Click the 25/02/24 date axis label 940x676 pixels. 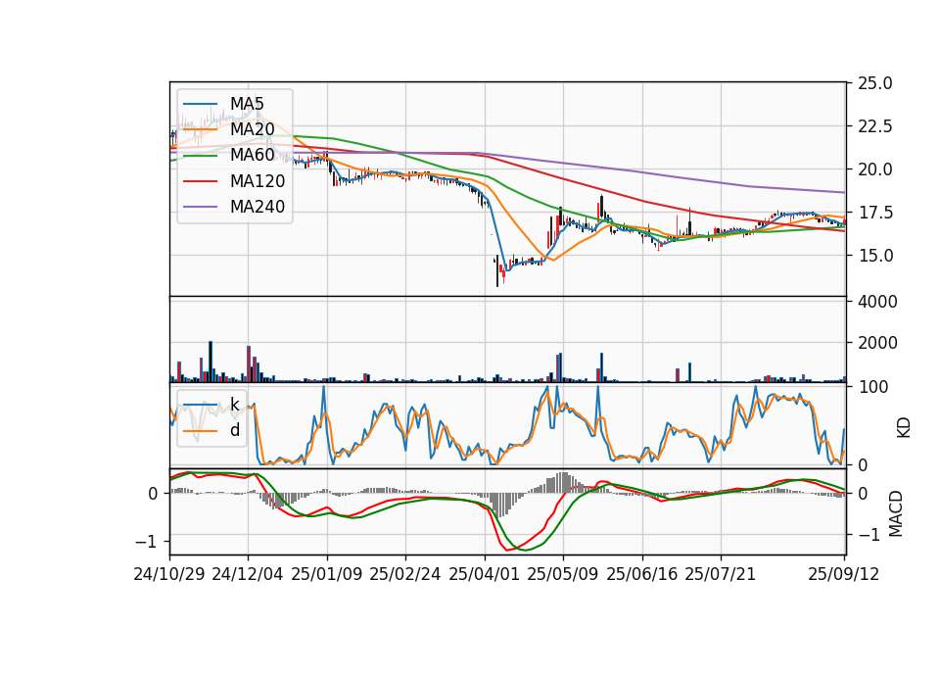[x=405, y=574]
